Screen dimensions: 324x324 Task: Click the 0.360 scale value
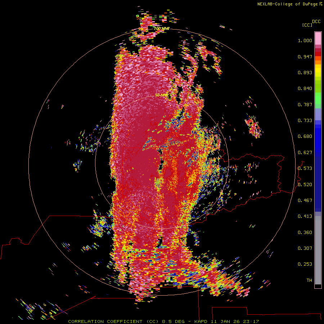(305, 233)
